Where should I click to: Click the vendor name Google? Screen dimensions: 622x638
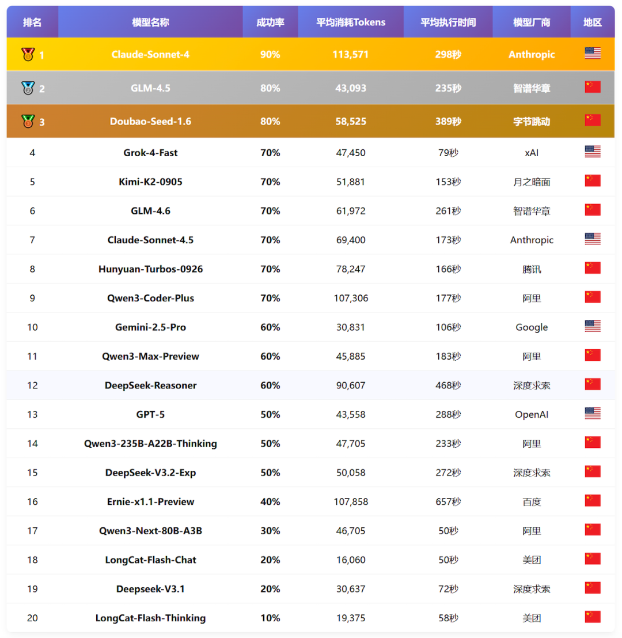coord(532,327)
